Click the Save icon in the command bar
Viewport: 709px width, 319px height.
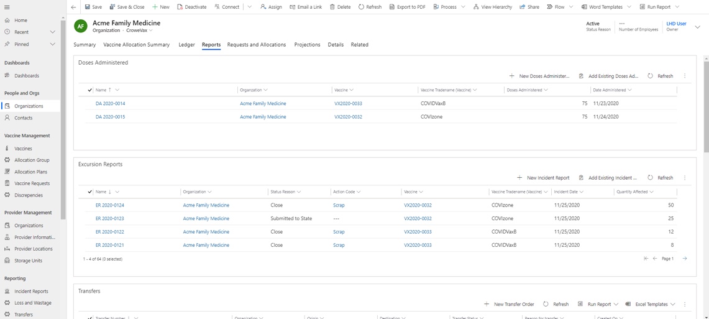point(88,7)
